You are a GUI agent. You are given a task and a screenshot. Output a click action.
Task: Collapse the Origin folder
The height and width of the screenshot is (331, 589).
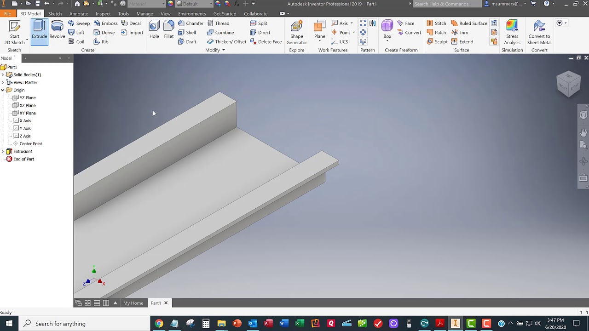point(3,90)
